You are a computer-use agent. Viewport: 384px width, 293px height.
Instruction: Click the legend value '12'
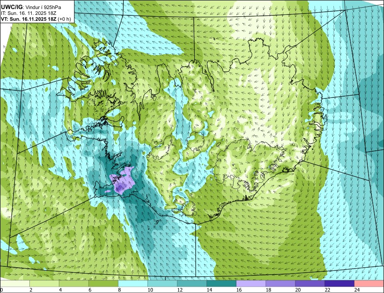180,290
